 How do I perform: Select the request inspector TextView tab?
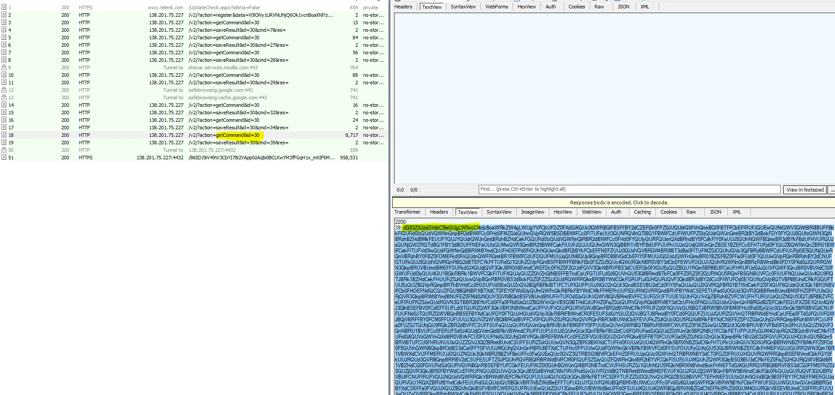(x=432, y=7)
